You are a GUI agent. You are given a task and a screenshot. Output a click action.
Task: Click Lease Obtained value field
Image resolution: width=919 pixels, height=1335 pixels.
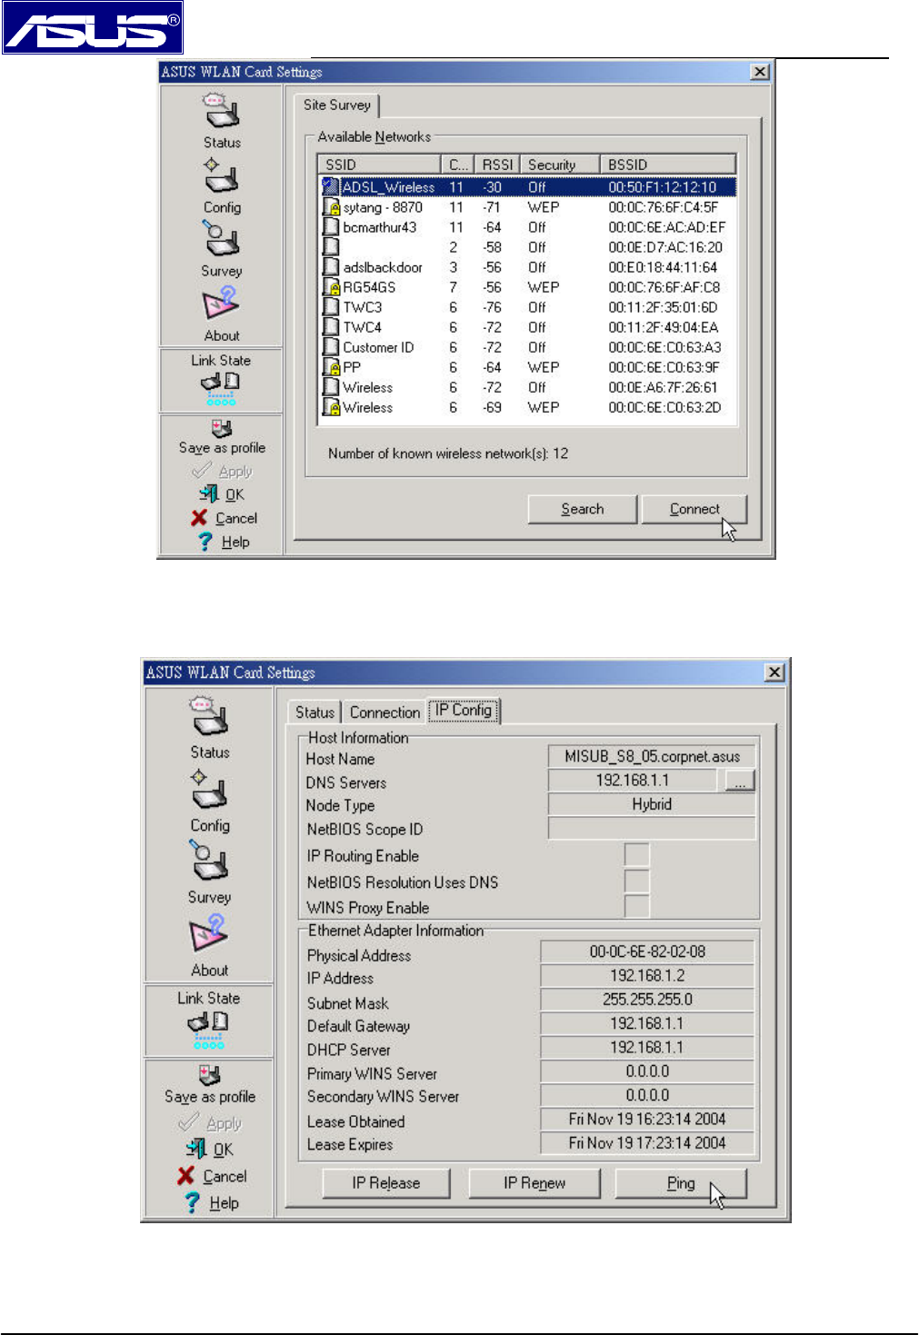tap(647, 1119)
